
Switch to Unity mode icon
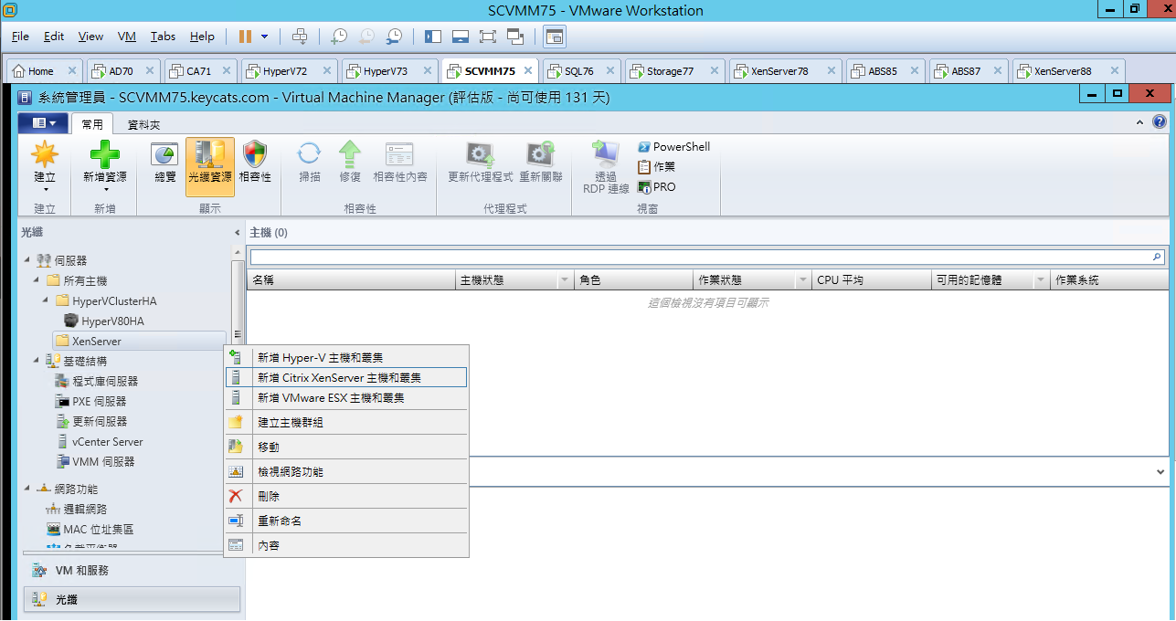(x=515, y=37)
